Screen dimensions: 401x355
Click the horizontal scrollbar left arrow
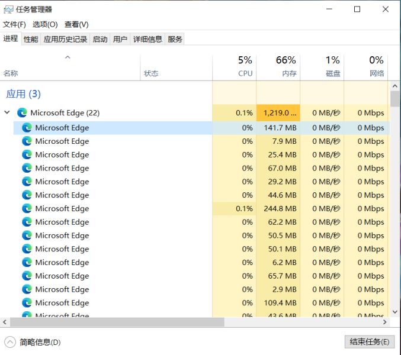coord(5,322)
